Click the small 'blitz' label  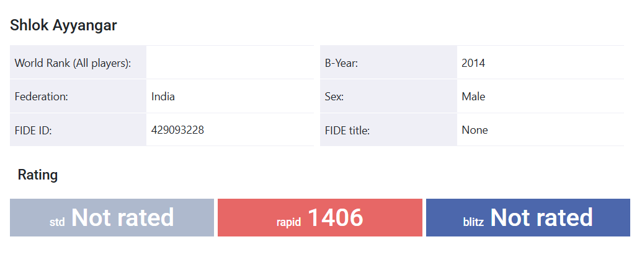click(x=473, y=222)
